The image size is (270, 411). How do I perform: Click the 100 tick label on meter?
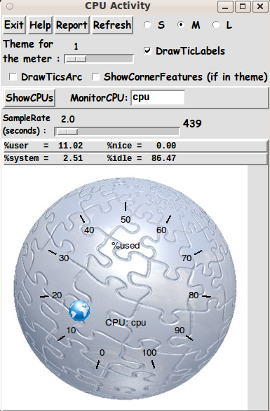click(x=149, y=353)
